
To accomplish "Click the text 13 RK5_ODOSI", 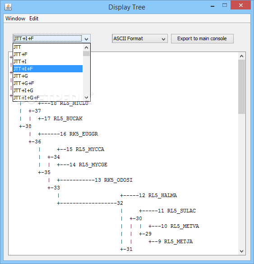I will pos(114,180).
